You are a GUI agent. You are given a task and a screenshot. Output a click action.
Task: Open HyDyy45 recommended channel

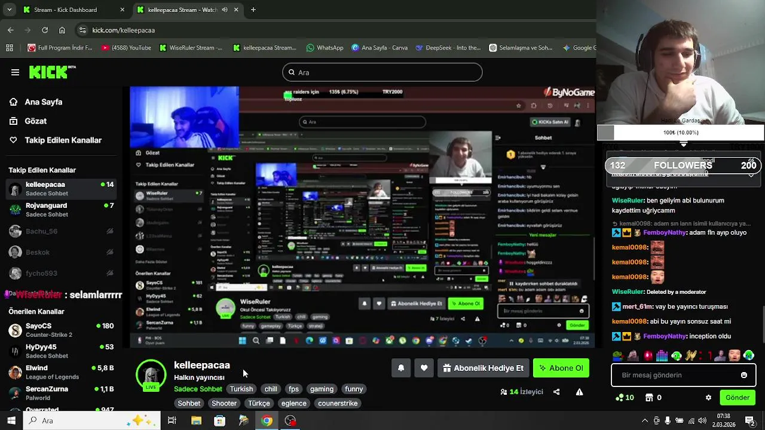[61, 351]
